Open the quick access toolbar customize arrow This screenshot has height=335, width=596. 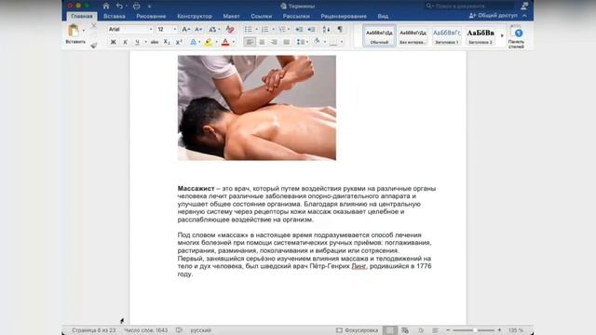[x=149, y=7]
